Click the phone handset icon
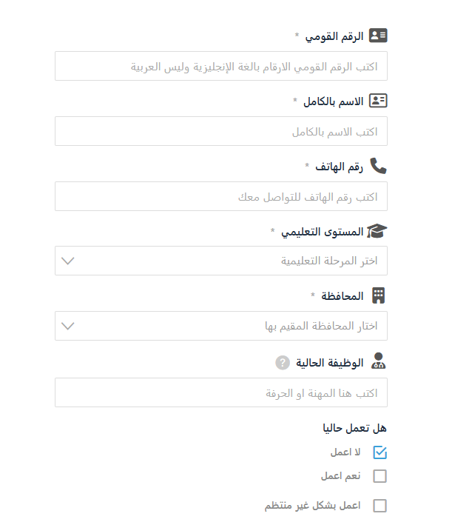The width and height of the screenshot is (469, 525). point(378,166)
